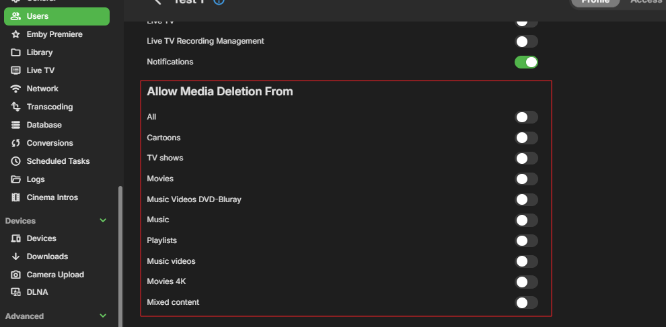
Task: Toggle Live TV Recording Management switch
Action: click(526, 42)
